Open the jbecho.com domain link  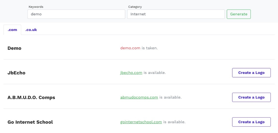(x=131, y=73)
